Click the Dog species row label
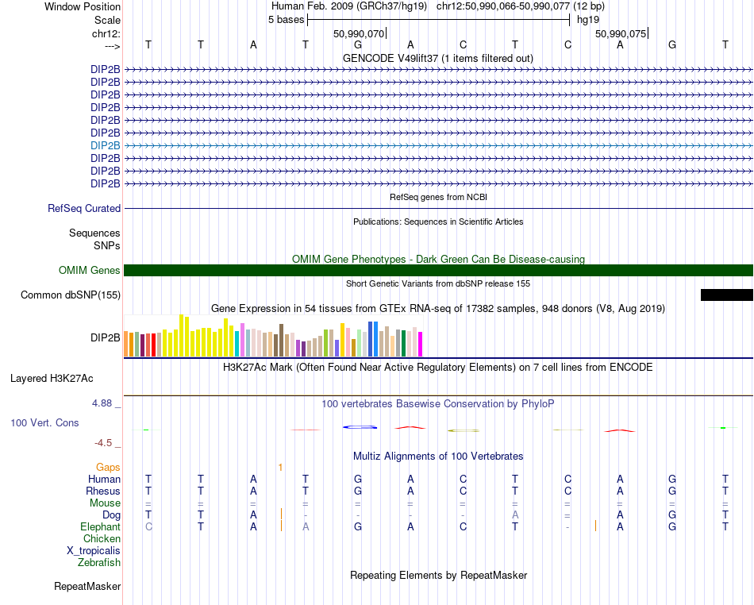Viewport: 754px width, 605px height. (111, 515)
